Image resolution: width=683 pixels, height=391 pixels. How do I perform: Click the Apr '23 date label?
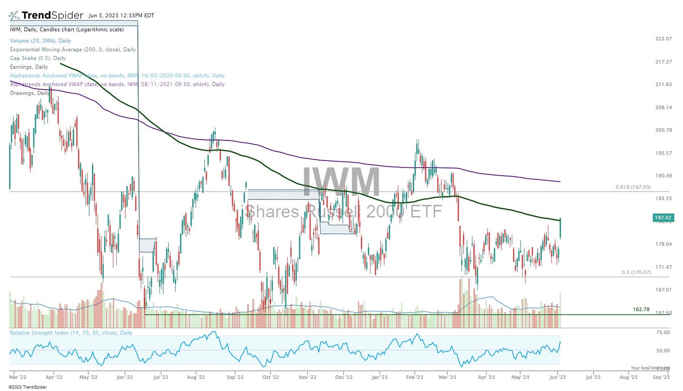486,376
